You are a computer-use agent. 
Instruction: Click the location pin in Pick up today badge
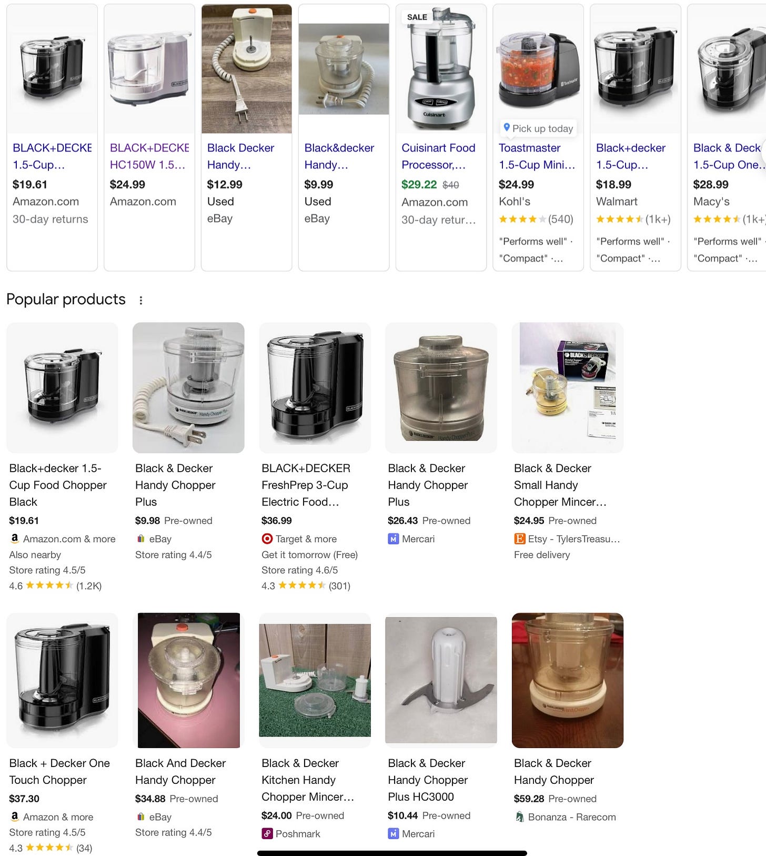506,127
